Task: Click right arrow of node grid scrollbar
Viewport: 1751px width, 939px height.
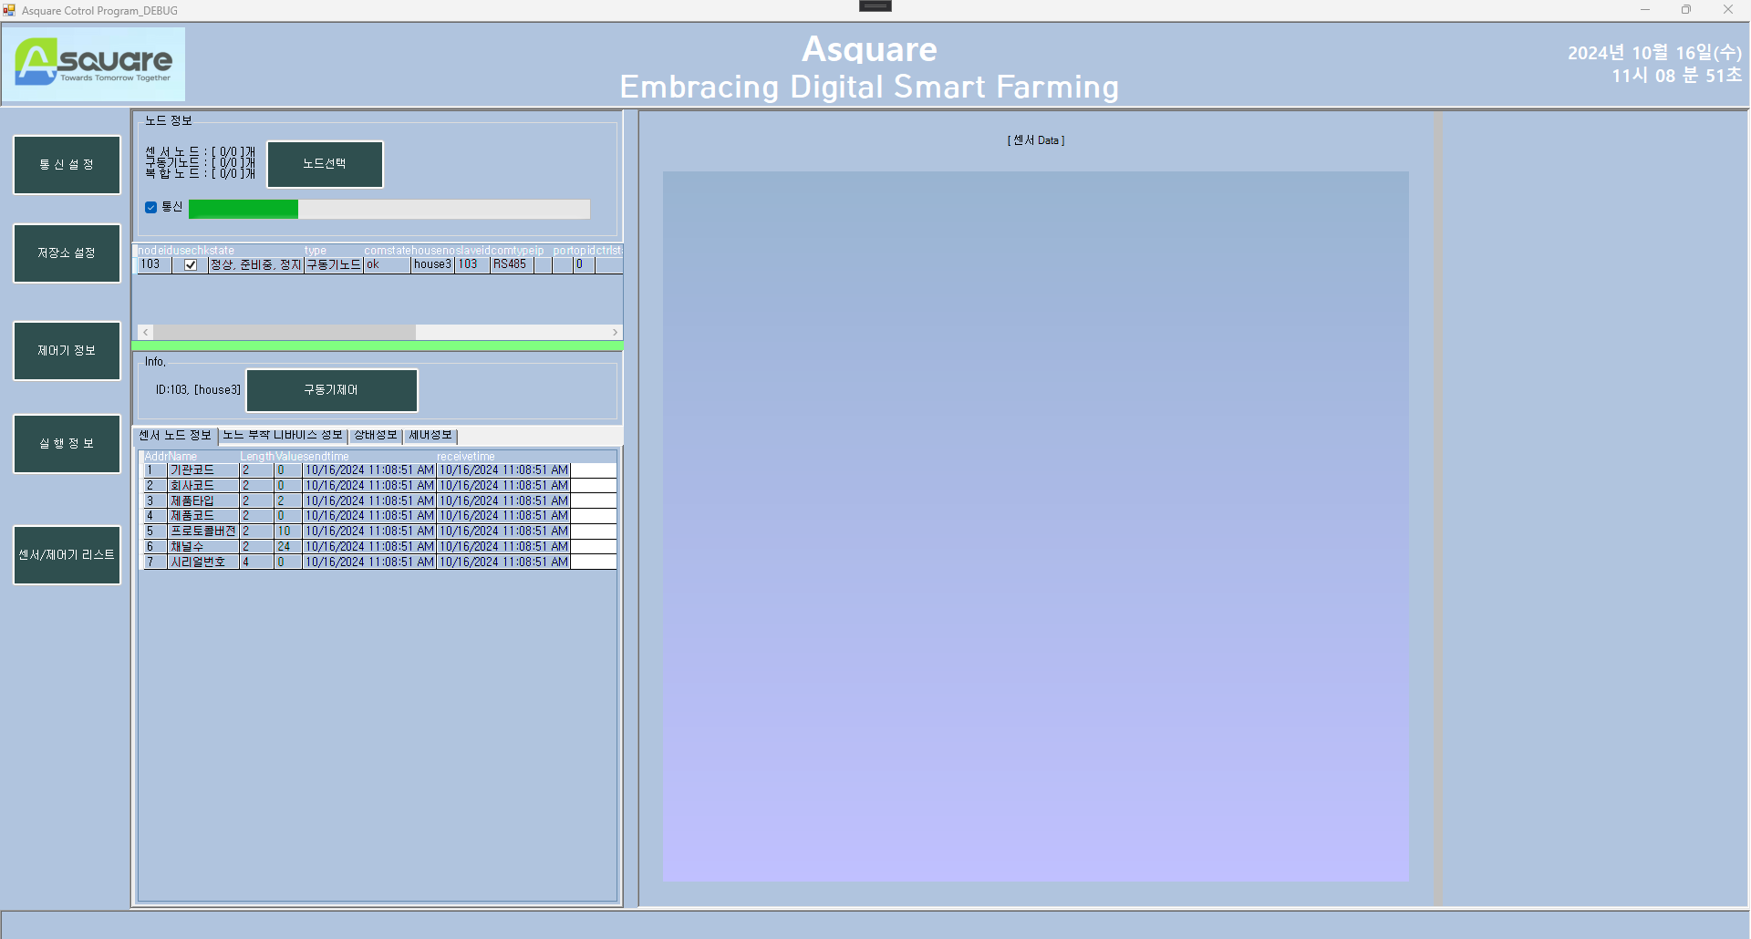Action: 616,333
